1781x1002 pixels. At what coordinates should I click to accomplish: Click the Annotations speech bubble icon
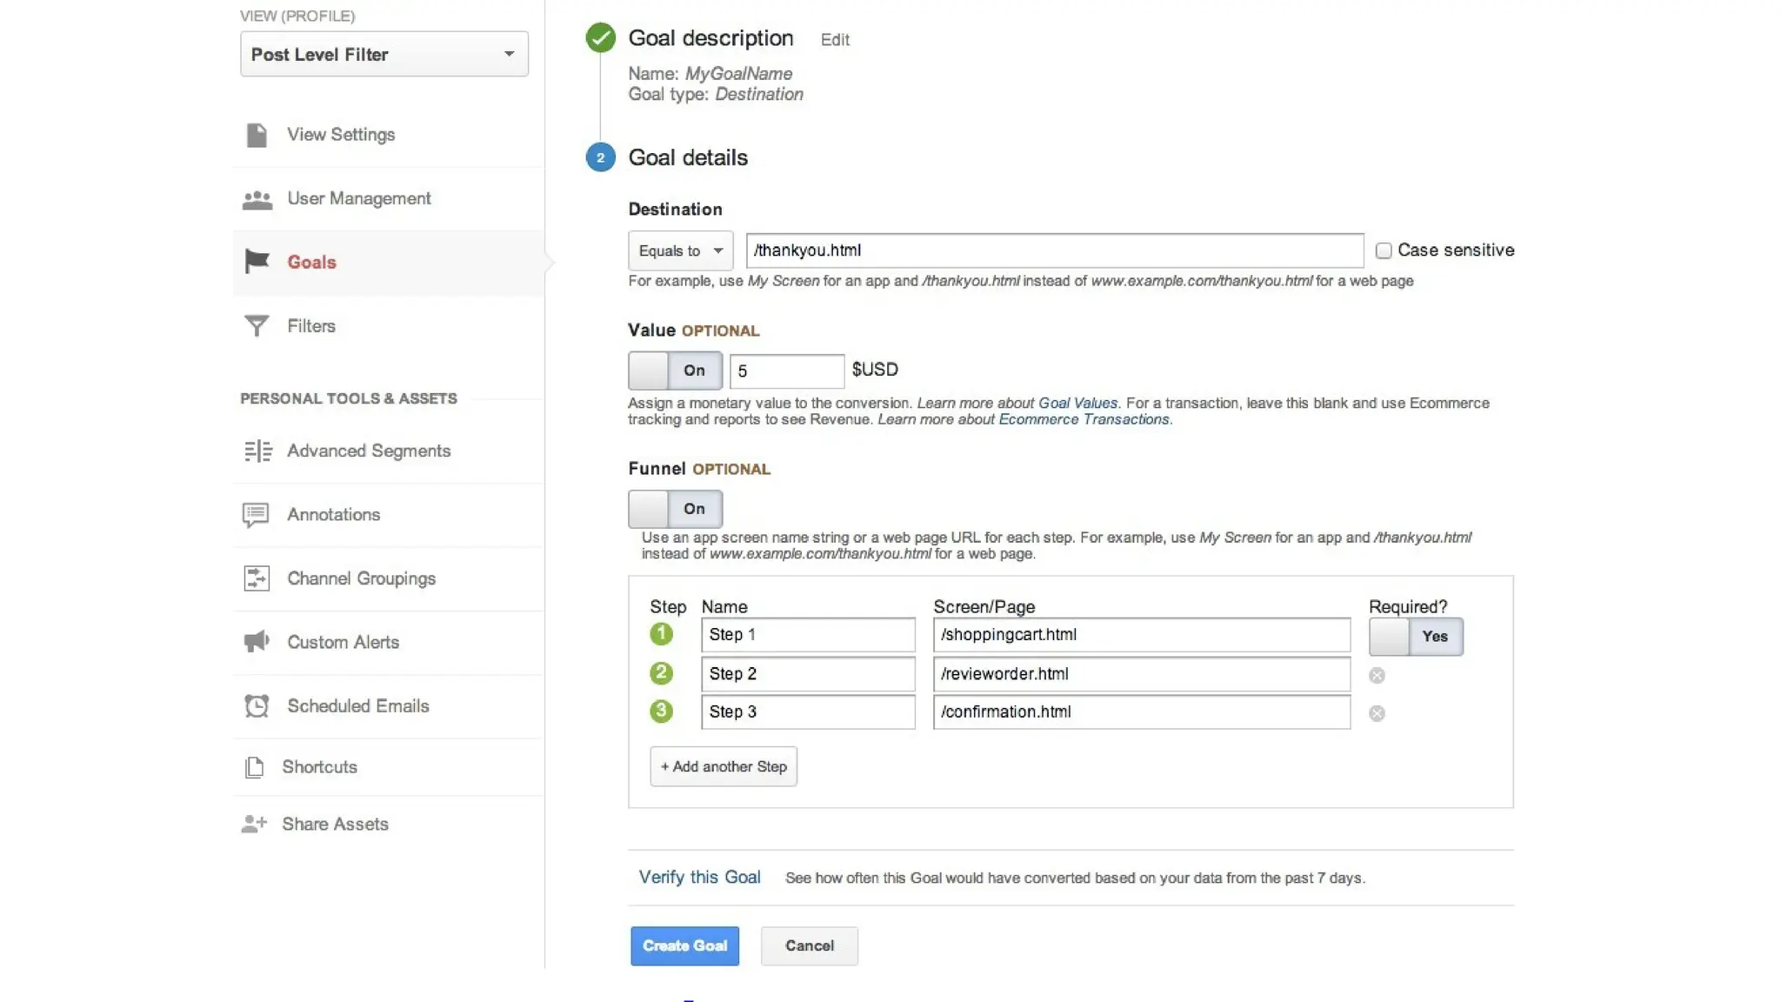click(x=256, y=515)
